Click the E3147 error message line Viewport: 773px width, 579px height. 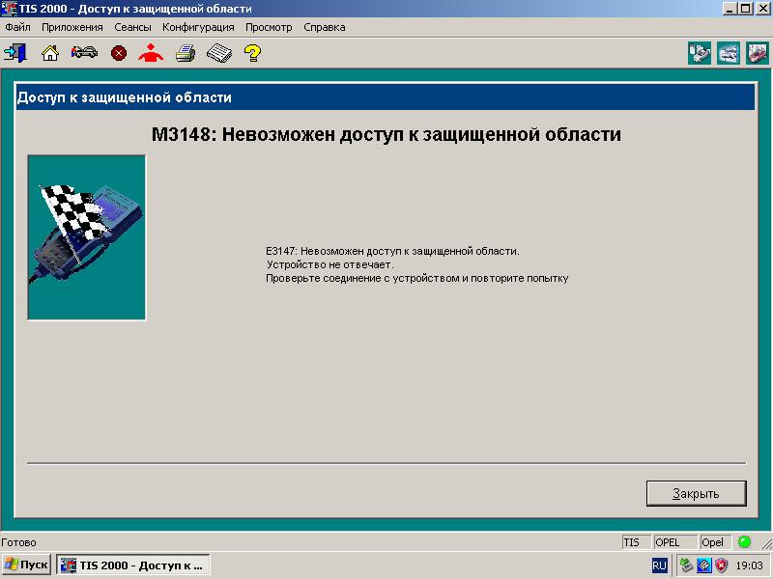392,251
